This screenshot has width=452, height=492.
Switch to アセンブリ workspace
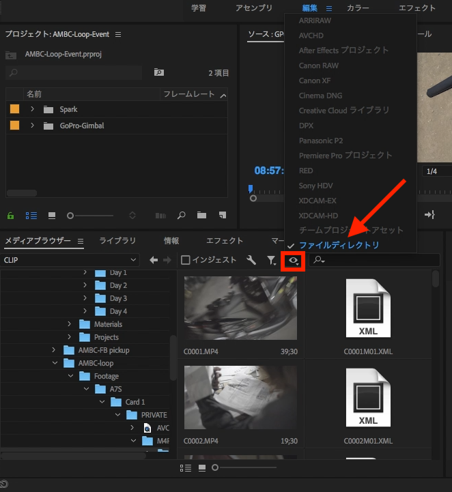pyautogui.click(x=254, y=8)
